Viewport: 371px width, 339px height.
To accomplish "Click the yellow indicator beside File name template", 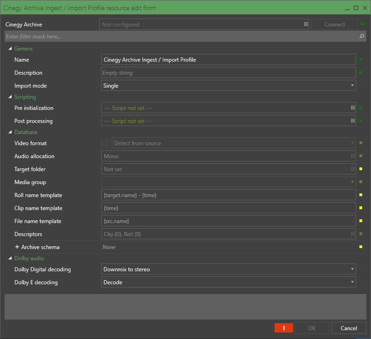I will pyautogui.click(x=361, y=221).
